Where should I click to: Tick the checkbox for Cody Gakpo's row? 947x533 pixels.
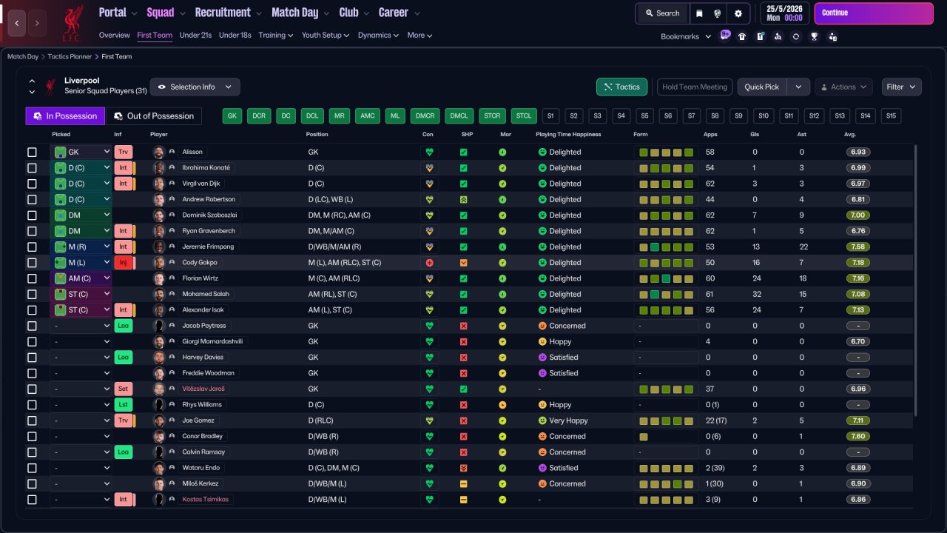click(32, 263)
